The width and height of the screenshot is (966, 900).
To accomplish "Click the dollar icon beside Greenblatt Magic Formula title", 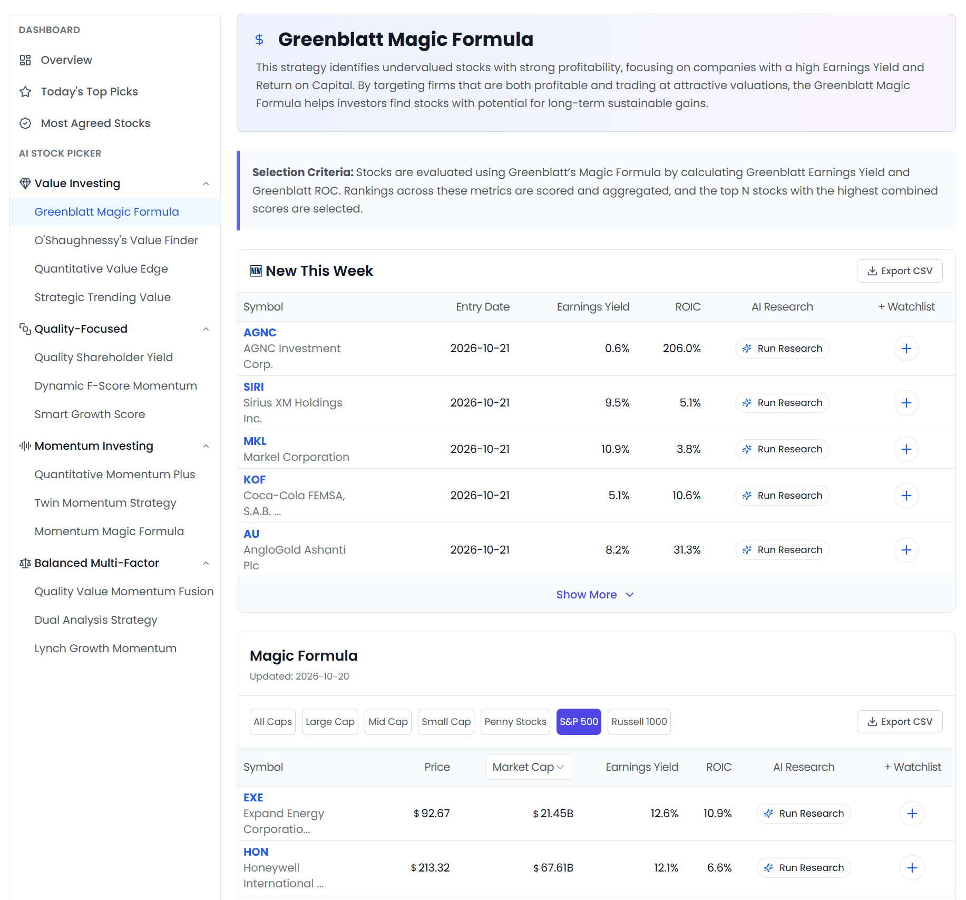I will click(259, 40).
